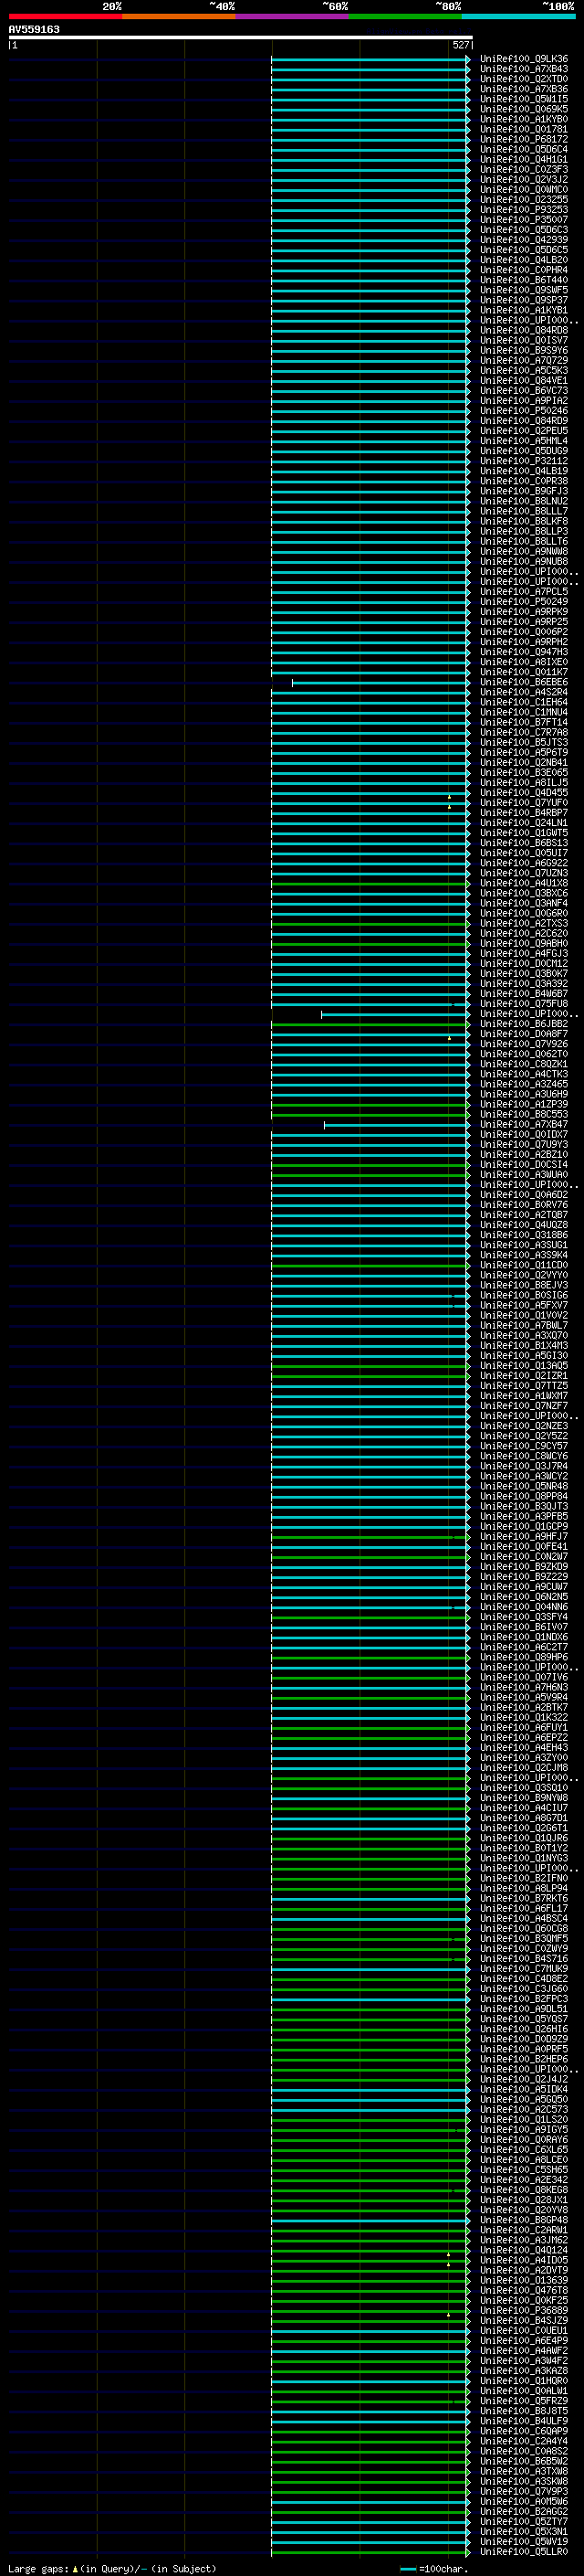Screen dimensions: 584x2576
Task: Select the UniRef100_A7H6N3 label
Action: pos(524,1688)
